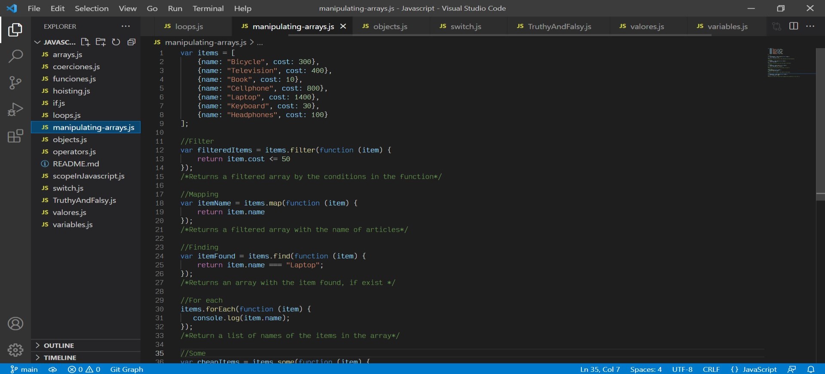Click New Folder icon in Explorer

coord(101,42)
